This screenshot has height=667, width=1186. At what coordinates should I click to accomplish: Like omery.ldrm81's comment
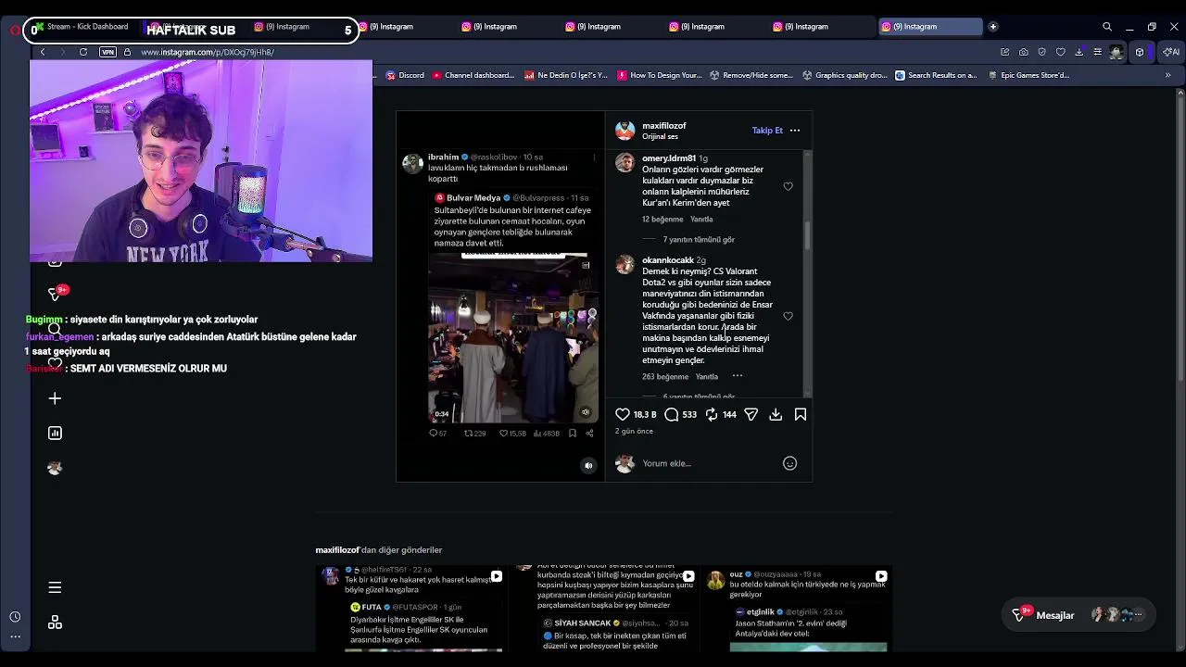tap(788, 186)
